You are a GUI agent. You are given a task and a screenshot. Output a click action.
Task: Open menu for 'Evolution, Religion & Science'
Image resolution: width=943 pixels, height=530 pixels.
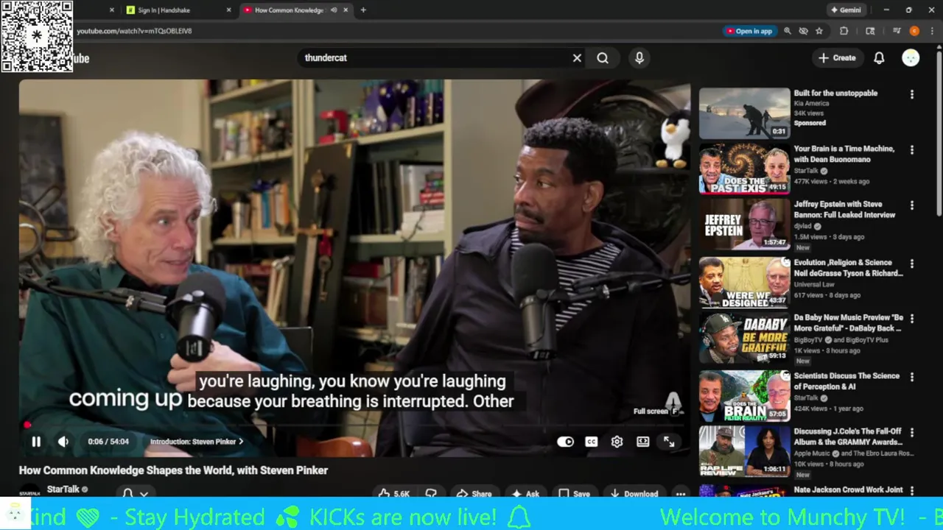(x=912, y=264)
